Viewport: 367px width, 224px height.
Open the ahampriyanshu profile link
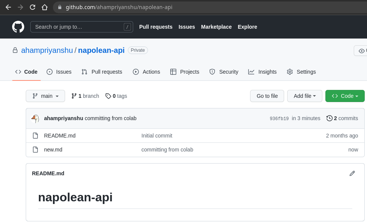pos(47,50)
